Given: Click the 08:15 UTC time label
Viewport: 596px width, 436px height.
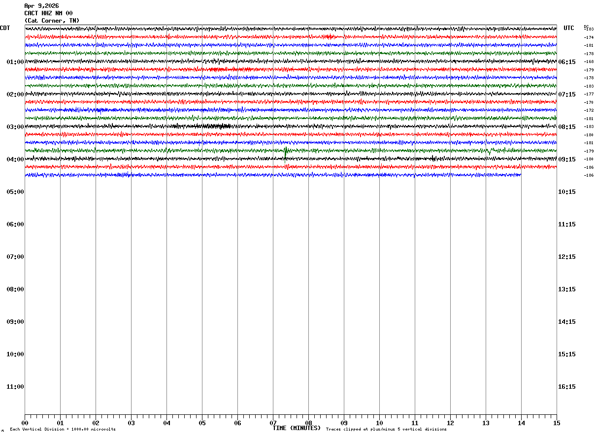Looking at the screenshot, I should point(567,127).
